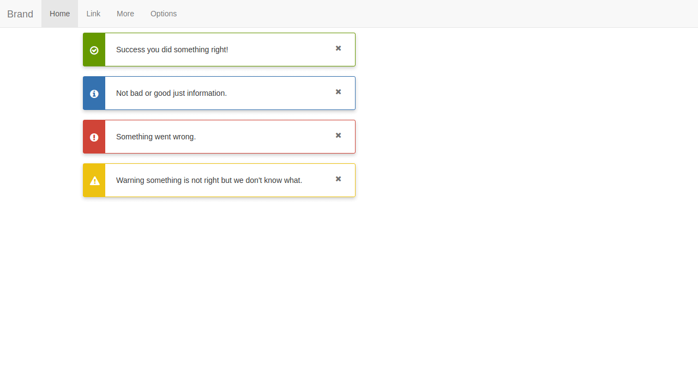The height and width of the screenshot is (392, 698).
Task: Click the yellow warning triangle icon
Action: point(94,180)
